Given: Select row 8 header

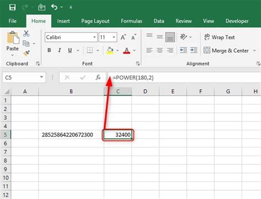Looking at the screenshot, I should tap(6, 161).
